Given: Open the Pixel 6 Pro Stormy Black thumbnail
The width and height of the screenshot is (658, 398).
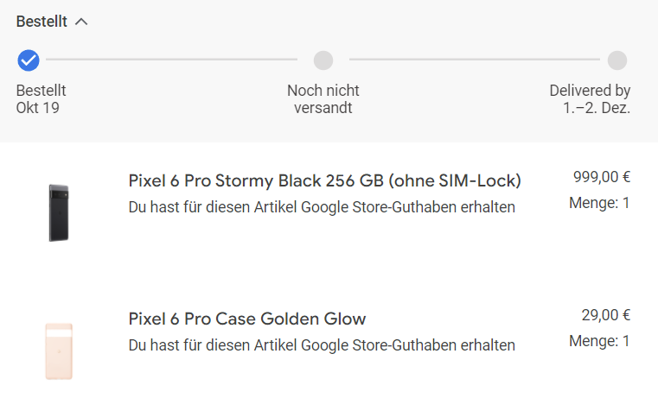Looking at the screenshot, I should [x=59, y=213].
